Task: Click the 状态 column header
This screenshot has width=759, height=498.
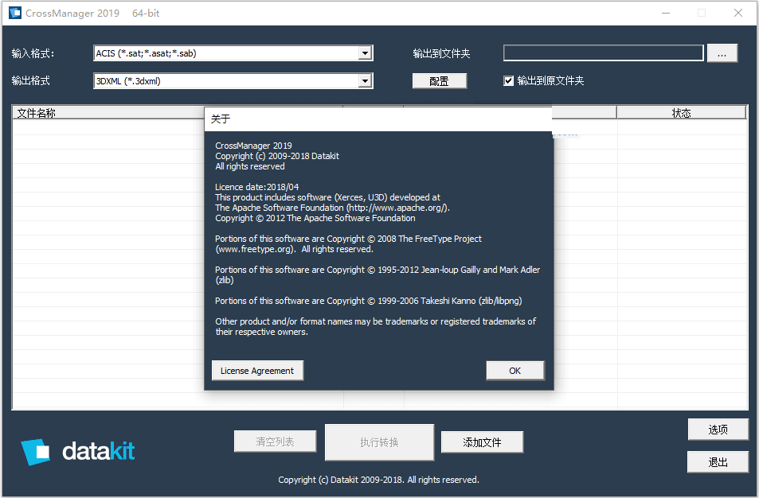Action: coord(681,113)
